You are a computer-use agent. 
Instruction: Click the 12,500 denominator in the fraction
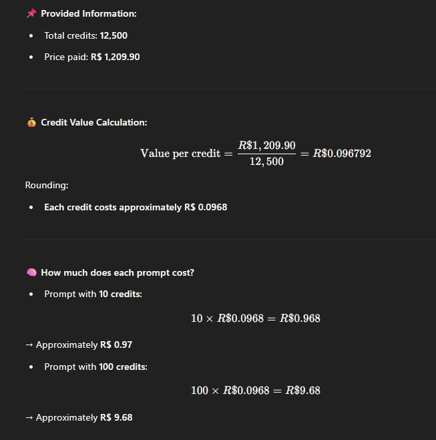click(266, 162)
